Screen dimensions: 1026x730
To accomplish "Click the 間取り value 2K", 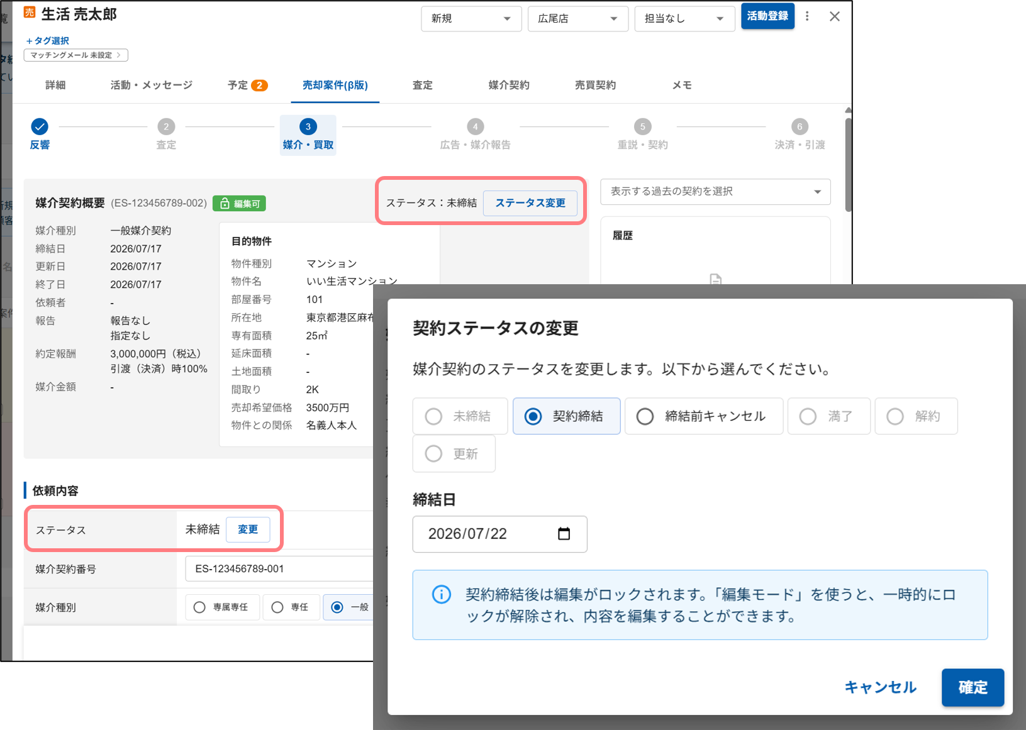I will click(313, 390).
